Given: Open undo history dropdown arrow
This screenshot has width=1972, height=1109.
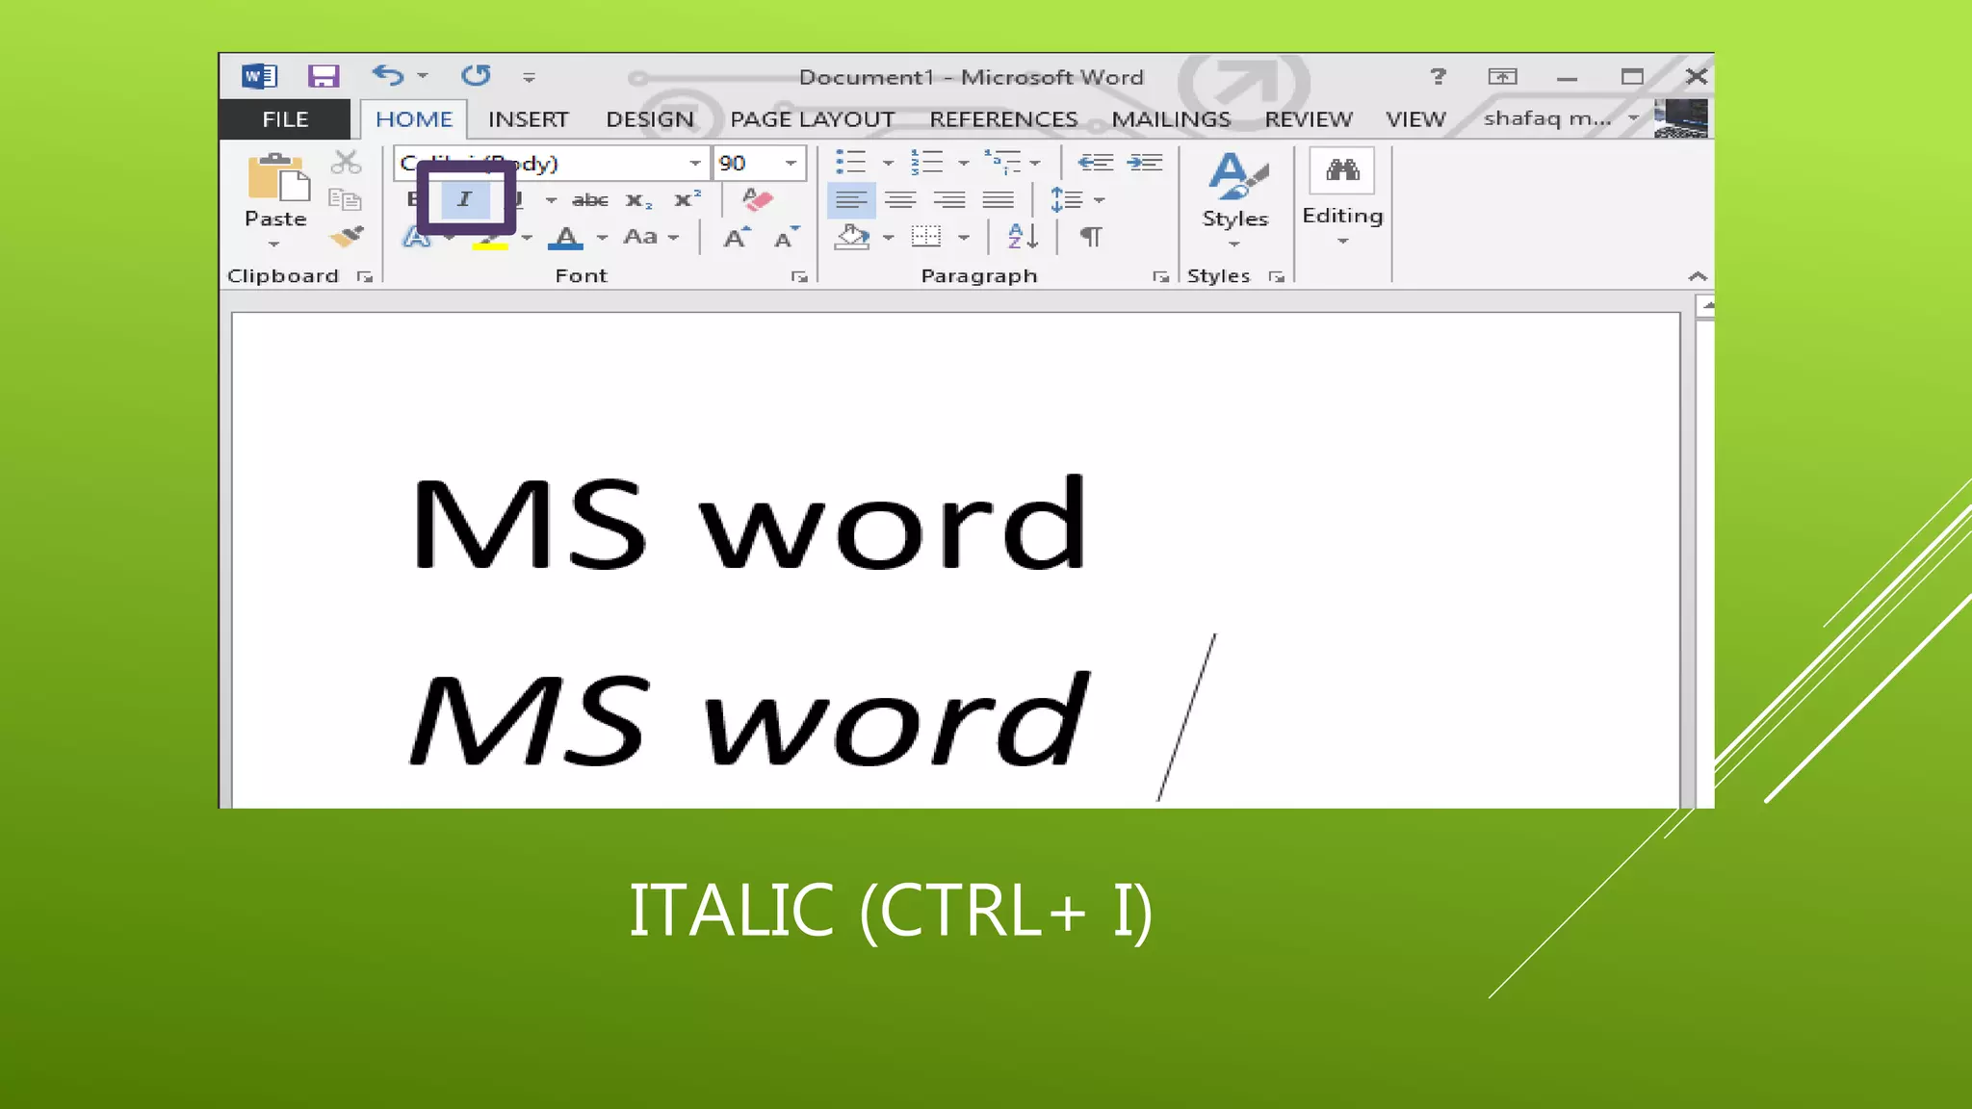Looking at the screenshot, I should (423, 75).
